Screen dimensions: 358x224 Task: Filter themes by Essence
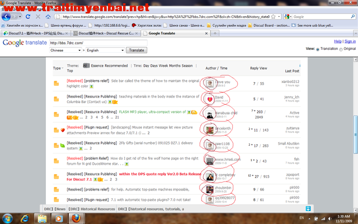97,66
